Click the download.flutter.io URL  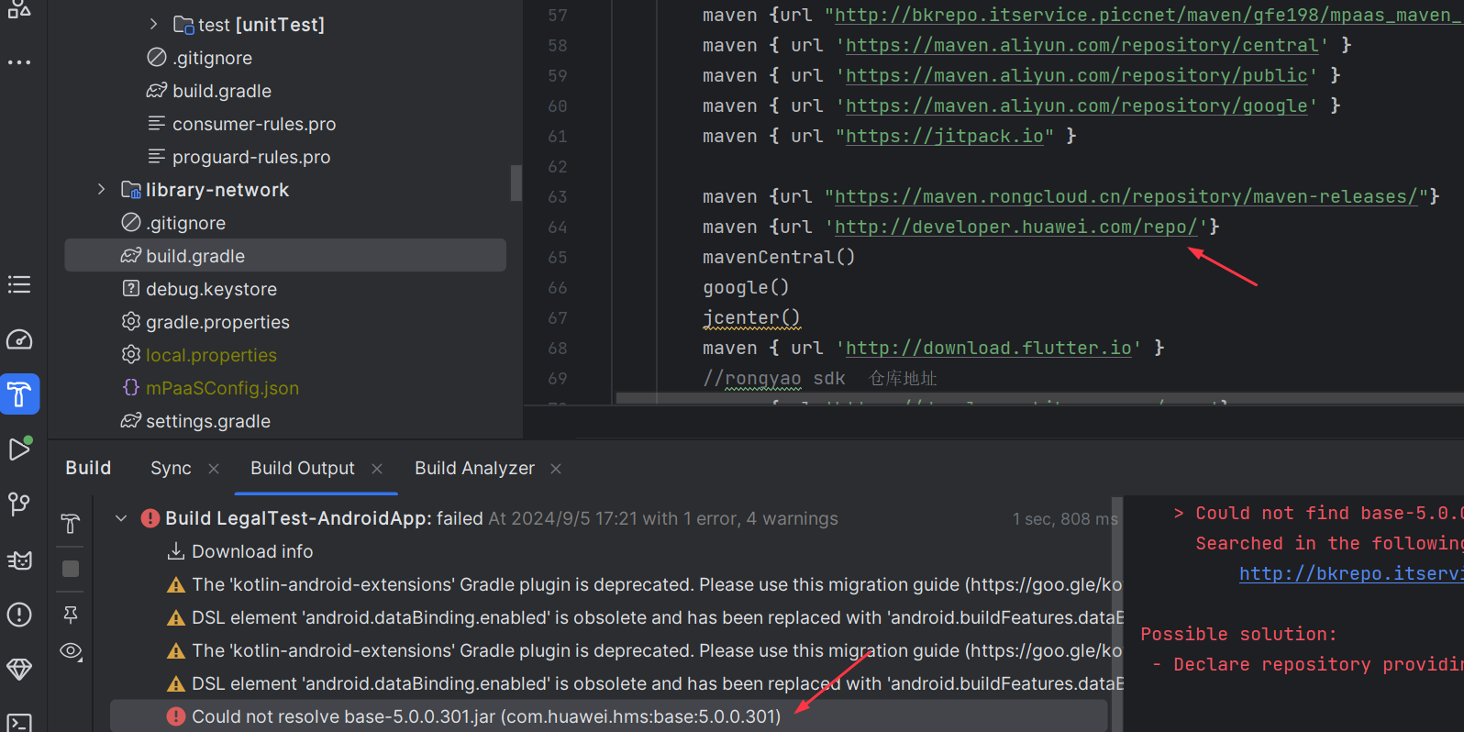click(x=989, y=348)
